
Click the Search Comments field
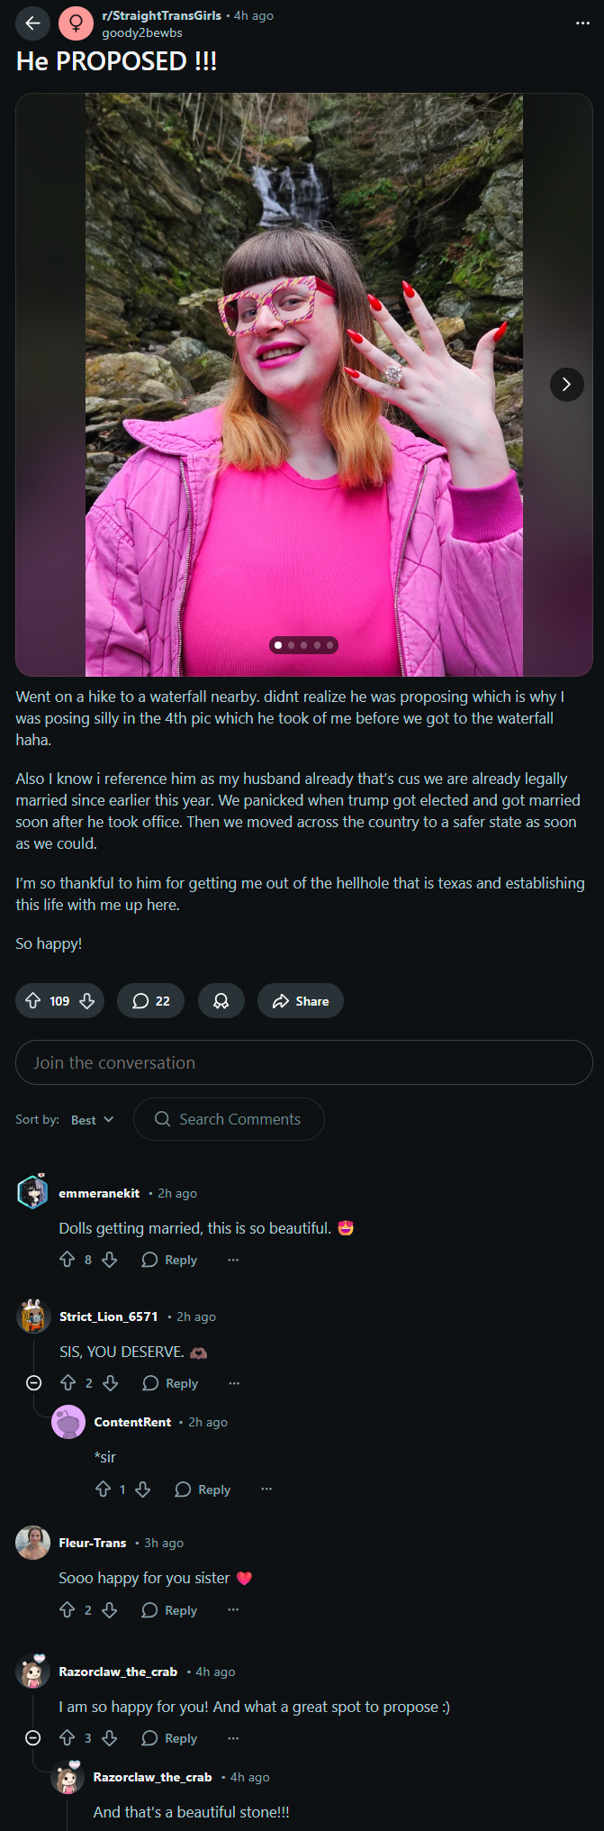(x=229, y=1119)
